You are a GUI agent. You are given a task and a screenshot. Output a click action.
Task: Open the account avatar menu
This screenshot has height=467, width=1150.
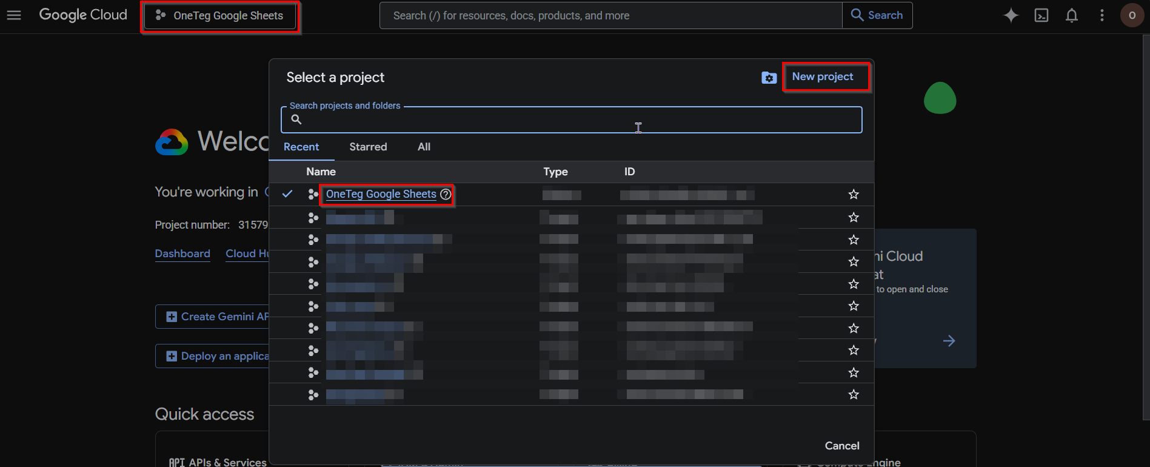pyautogui.click(x=1132, y=16)
